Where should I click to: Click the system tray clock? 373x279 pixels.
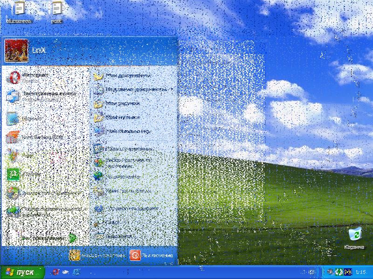(361, 272)
